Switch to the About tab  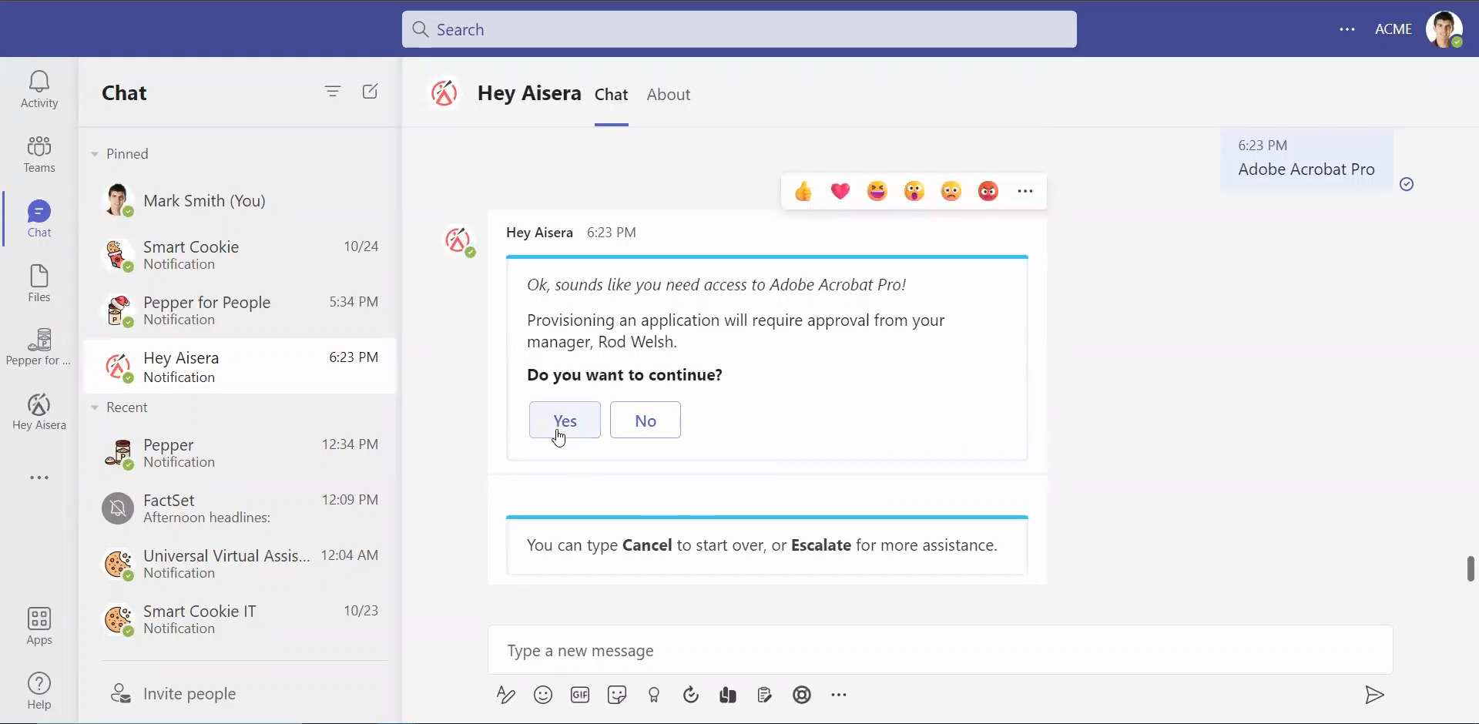click(669, 94)
